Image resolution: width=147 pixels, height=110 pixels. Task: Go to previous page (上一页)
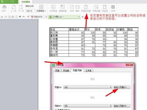(x=14, y=7)
